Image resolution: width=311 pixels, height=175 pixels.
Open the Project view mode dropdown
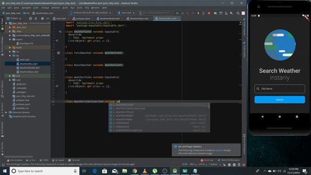click(x=14, y=18)
